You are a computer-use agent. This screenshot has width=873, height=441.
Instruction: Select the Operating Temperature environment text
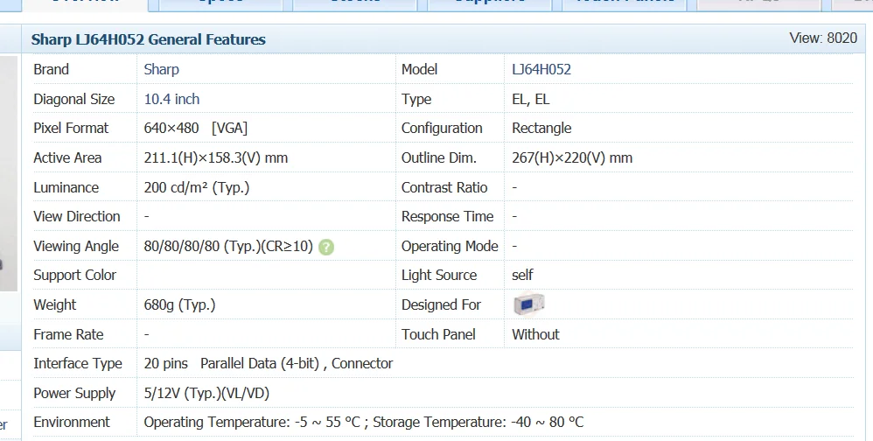tap(364, 422)
